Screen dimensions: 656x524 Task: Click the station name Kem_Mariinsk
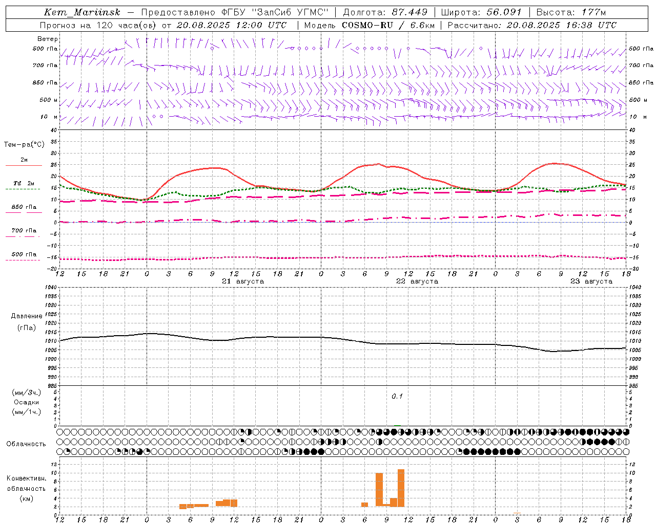point(83,12)
